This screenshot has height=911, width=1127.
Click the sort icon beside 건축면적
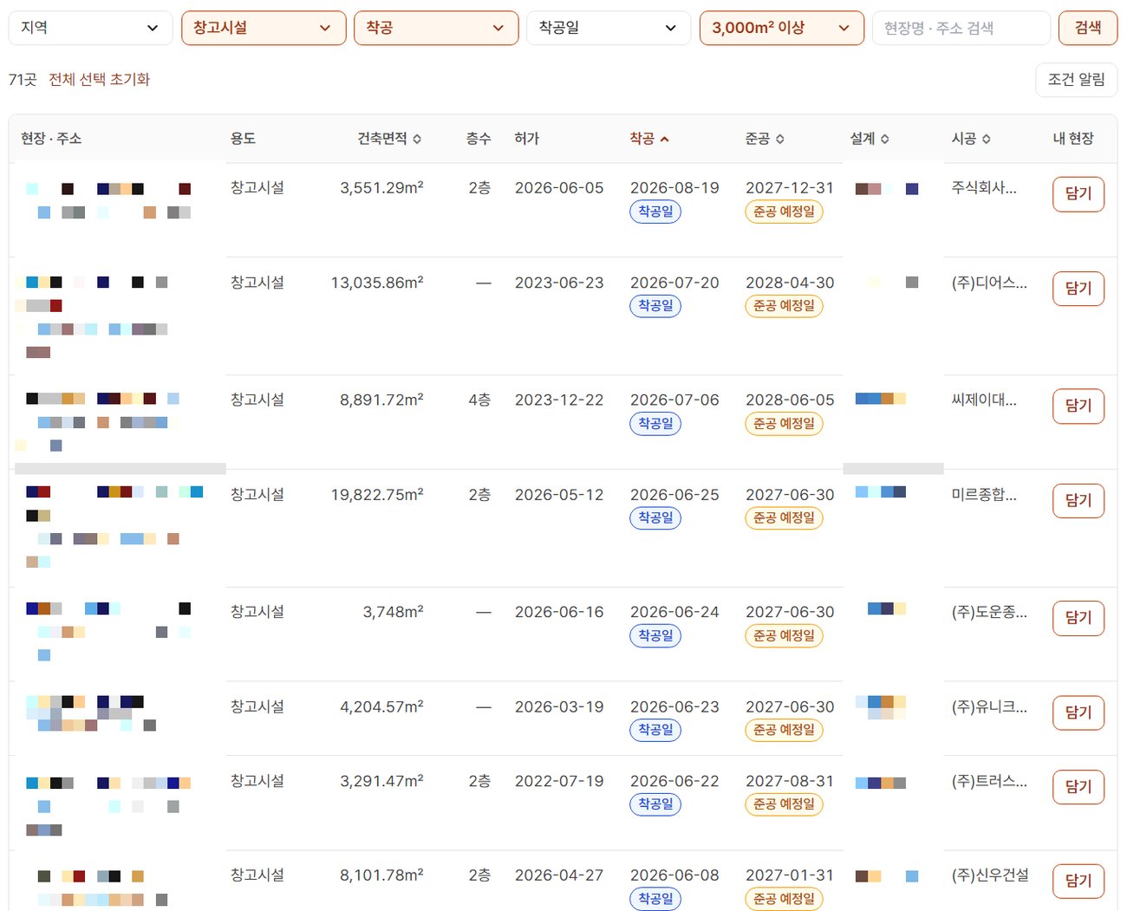tap(417, 139)
